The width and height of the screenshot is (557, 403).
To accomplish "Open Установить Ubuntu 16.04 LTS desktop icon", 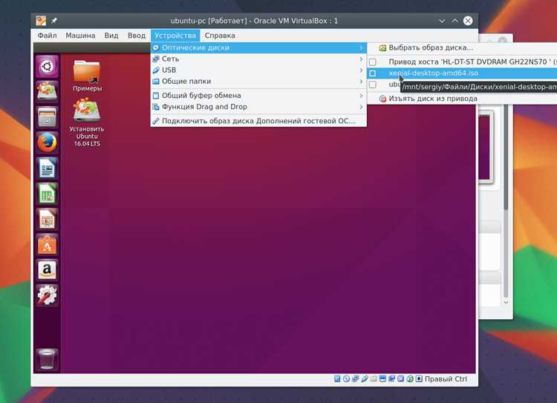I will [87, 122].
